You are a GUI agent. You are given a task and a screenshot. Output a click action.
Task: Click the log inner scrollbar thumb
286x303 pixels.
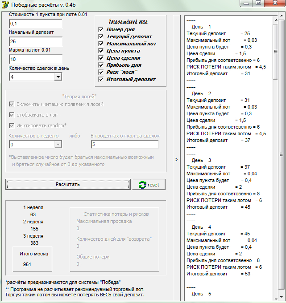click(x=275, y=52)
